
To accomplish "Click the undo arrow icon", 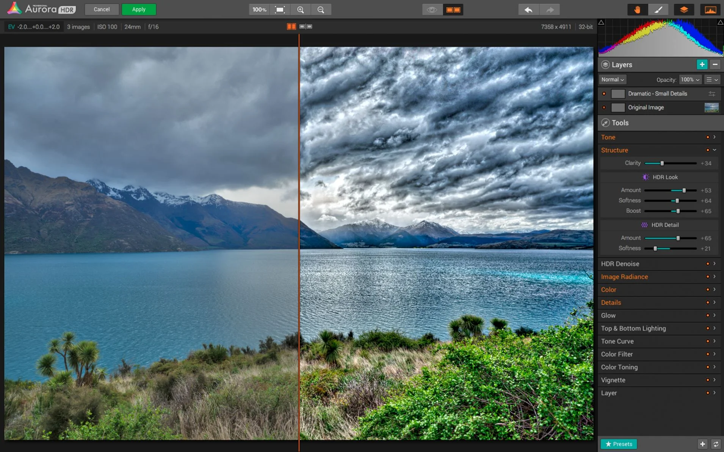I will [x=528, y=9].
